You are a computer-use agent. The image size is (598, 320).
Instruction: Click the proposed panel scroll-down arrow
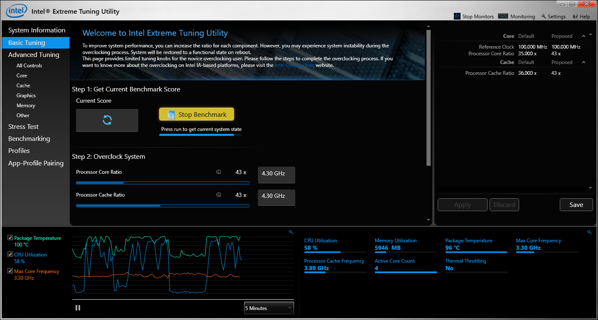pyautogui.click(x=591, y=188)
